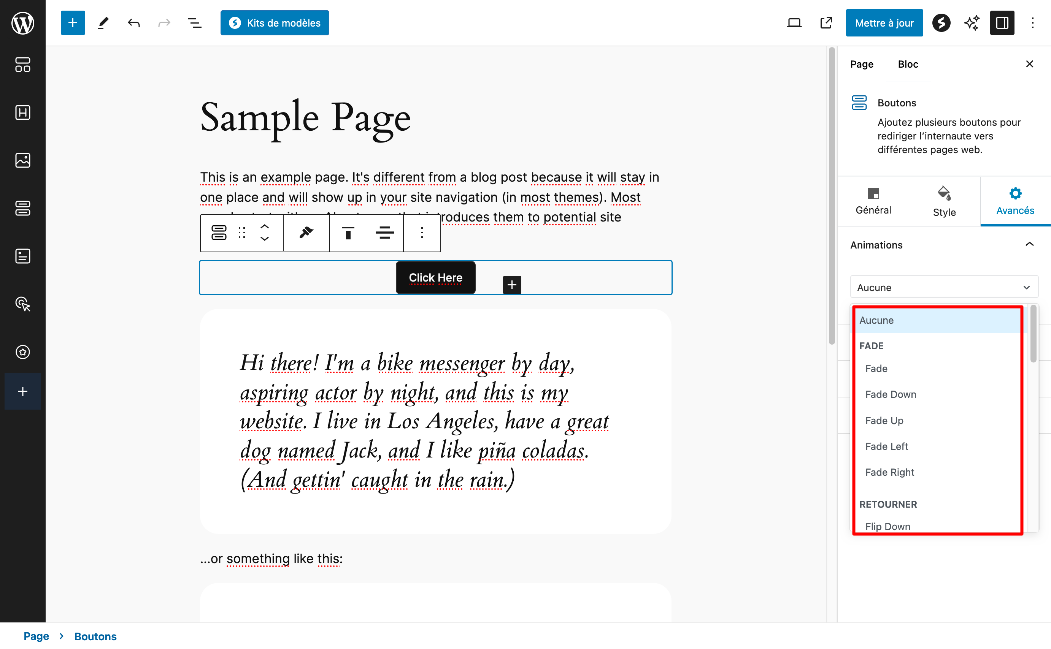The width and height of the screenshot is (1051, 649).
Task: Click the Mettre à jour button
Action: coord(884,23)
